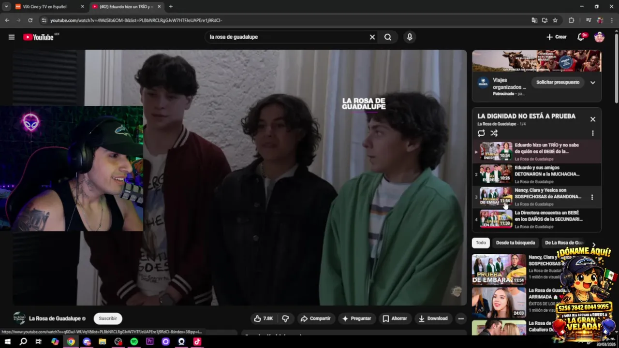Open the YouTube hamburger guide menu
Image resolution: width=619 pixels, height=348 pixels.
[x=12, y=37]
